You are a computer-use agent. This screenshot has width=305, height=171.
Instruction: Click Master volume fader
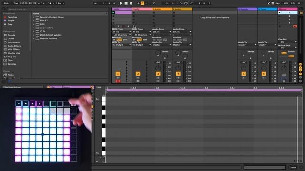(x=291, y=71)
